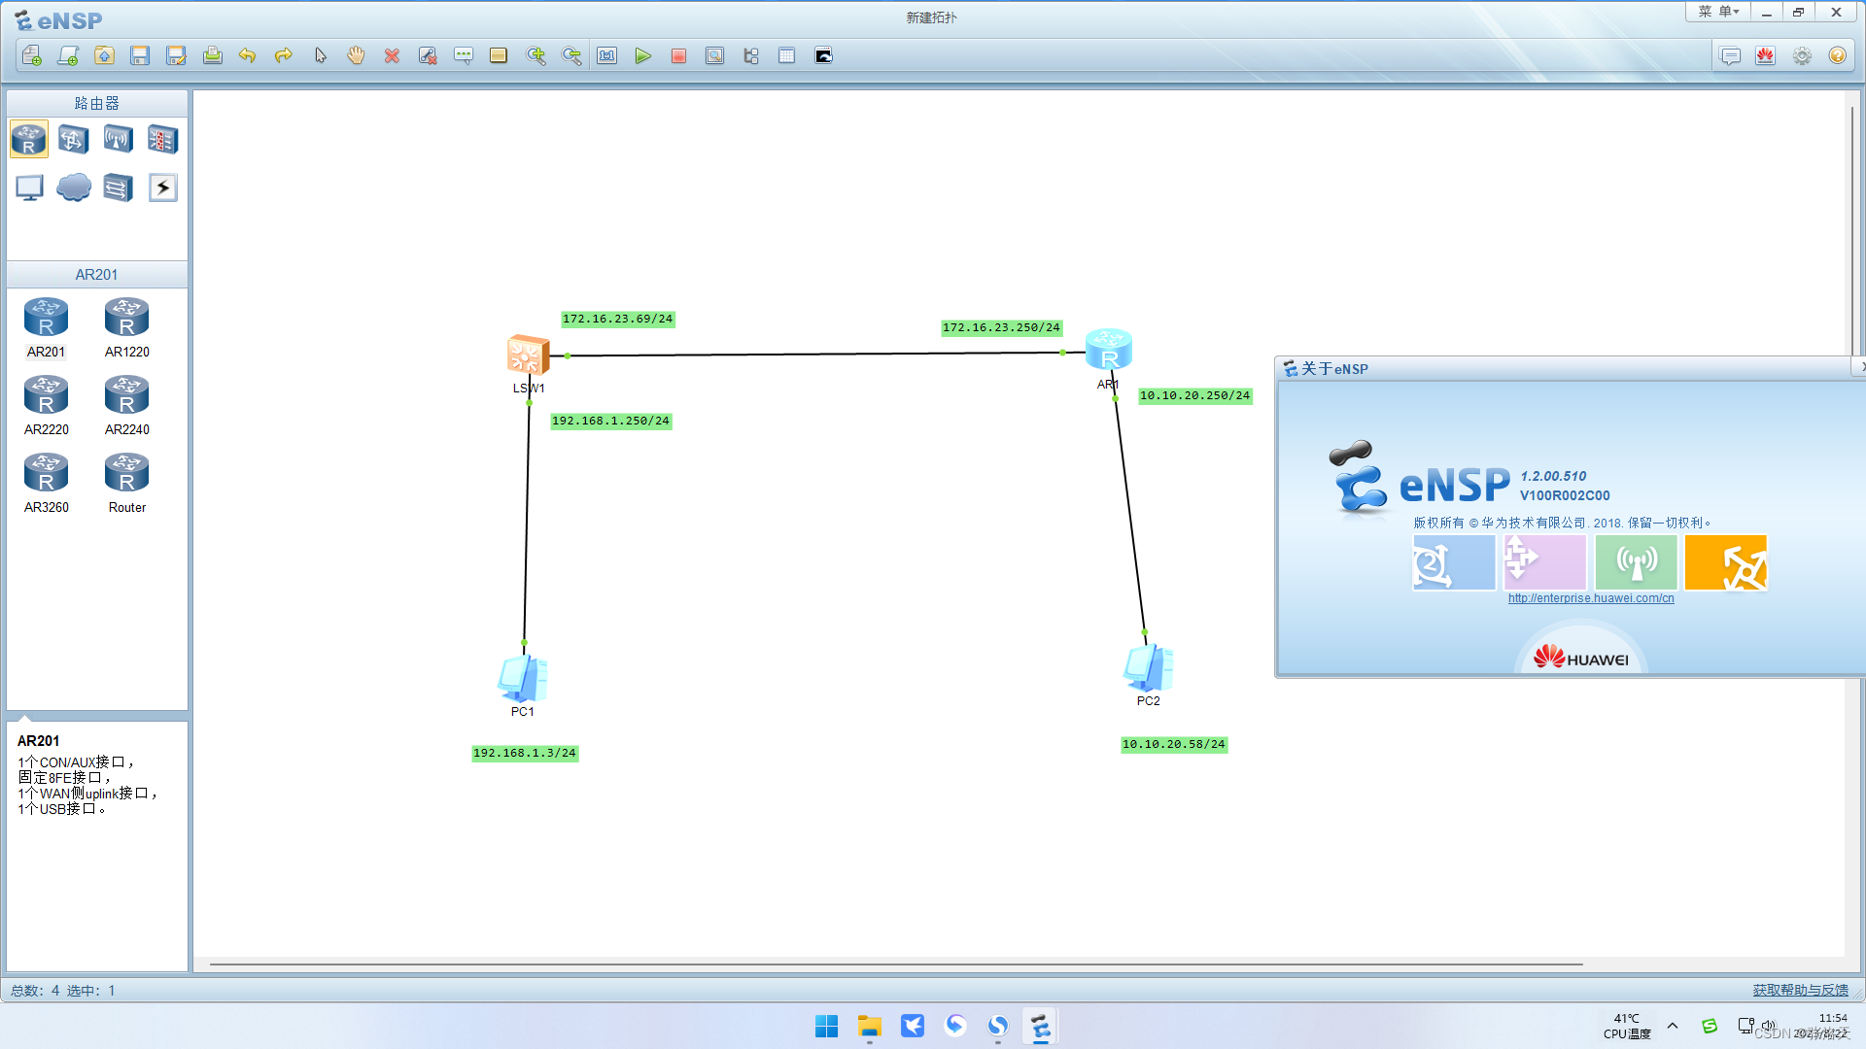Expand the system tray hidden icons chevron
The image size is (1866, 1049).
[1673, 1026]
